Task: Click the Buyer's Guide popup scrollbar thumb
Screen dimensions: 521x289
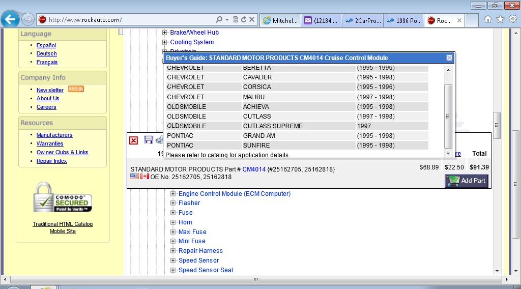Action: pos(448,116)
